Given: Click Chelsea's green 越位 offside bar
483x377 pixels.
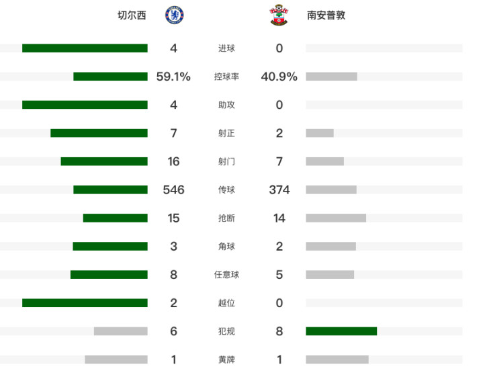Looking at the screenshot, I should [x=85, y=302].
